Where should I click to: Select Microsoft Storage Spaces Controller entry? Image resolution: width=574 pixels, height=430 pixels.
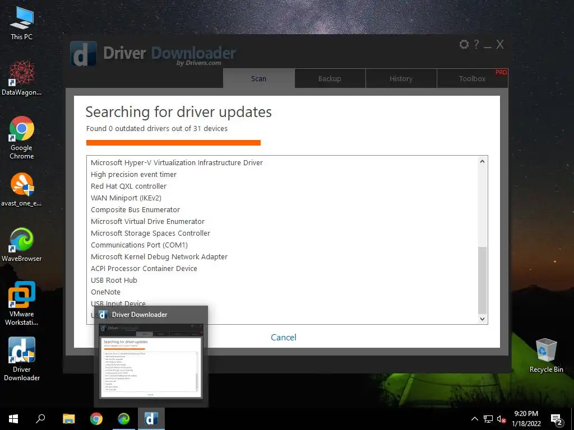click(150, 233)
